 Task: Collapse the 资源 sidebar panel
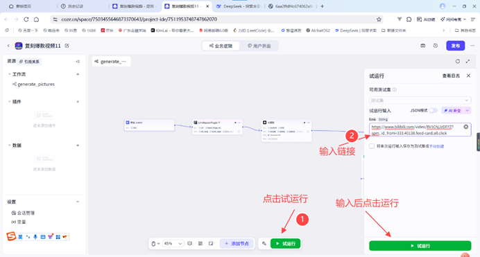coord(78,62)
